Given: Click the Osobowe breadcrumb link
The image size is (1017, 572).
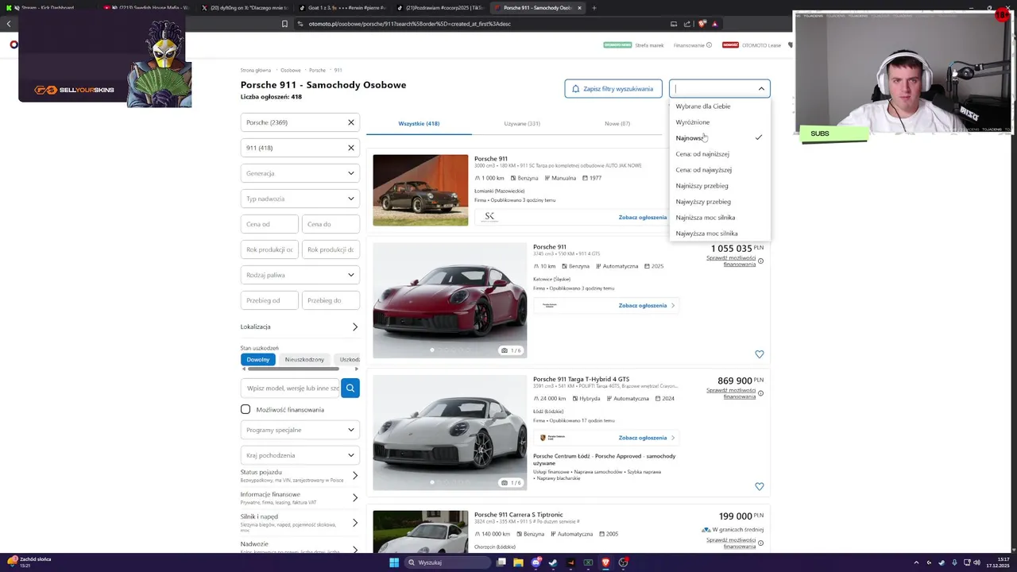Looking at the screenshot, I should pos(290,70).
